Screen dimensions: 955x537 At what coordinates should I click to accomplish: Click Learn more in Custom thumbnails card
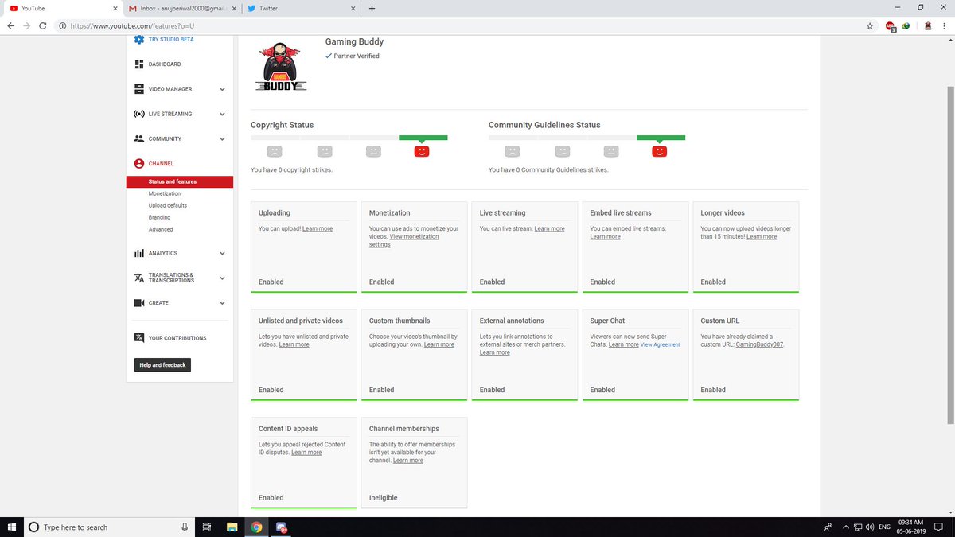click(x=439, y=344)
